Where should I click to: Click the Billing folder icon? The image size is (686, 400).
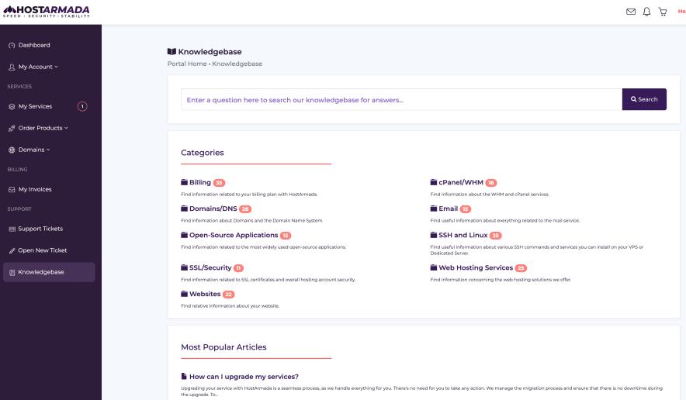184,182
